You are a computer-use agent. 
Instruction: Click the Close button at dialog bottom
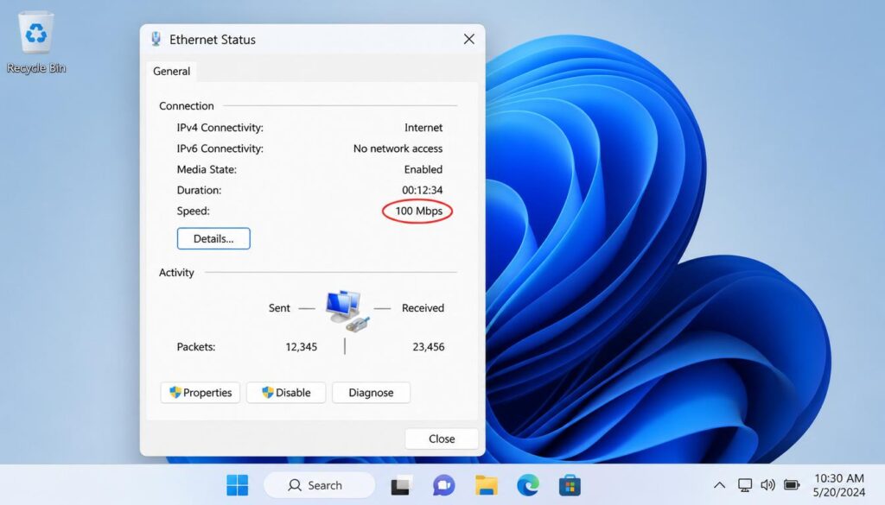[x=442, y=439]
